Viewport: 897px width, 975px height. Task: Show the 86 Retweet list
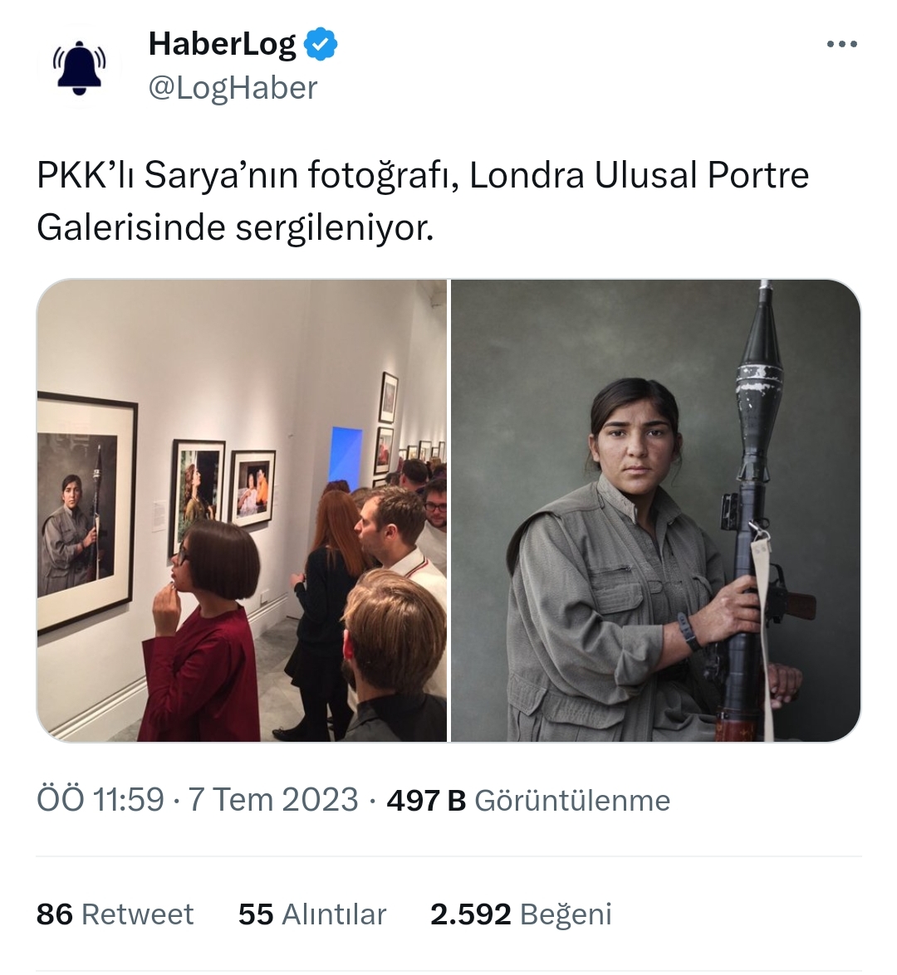click(115, 914)
